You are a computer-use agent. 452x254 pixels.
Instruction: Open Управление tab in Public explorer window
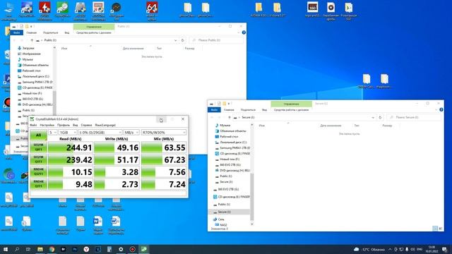(94, 27)
